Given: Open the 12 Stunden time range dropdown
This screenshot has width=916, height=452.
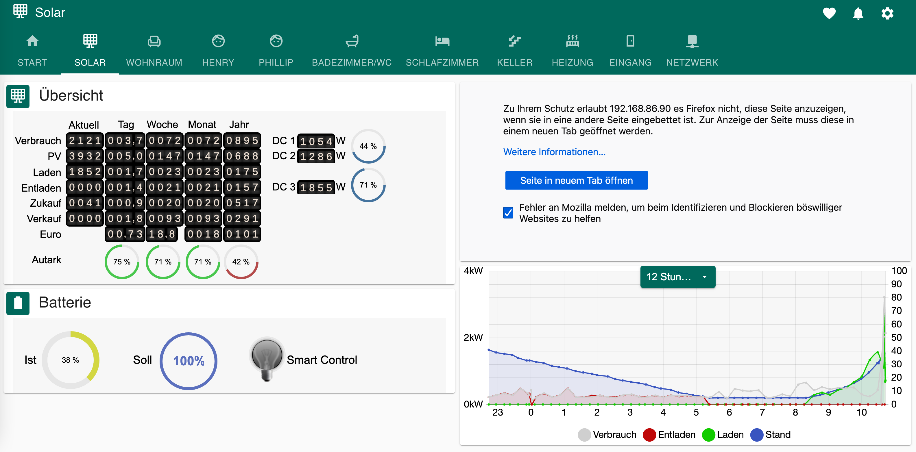Looking at the screenshot, I should tap(677, 277).
